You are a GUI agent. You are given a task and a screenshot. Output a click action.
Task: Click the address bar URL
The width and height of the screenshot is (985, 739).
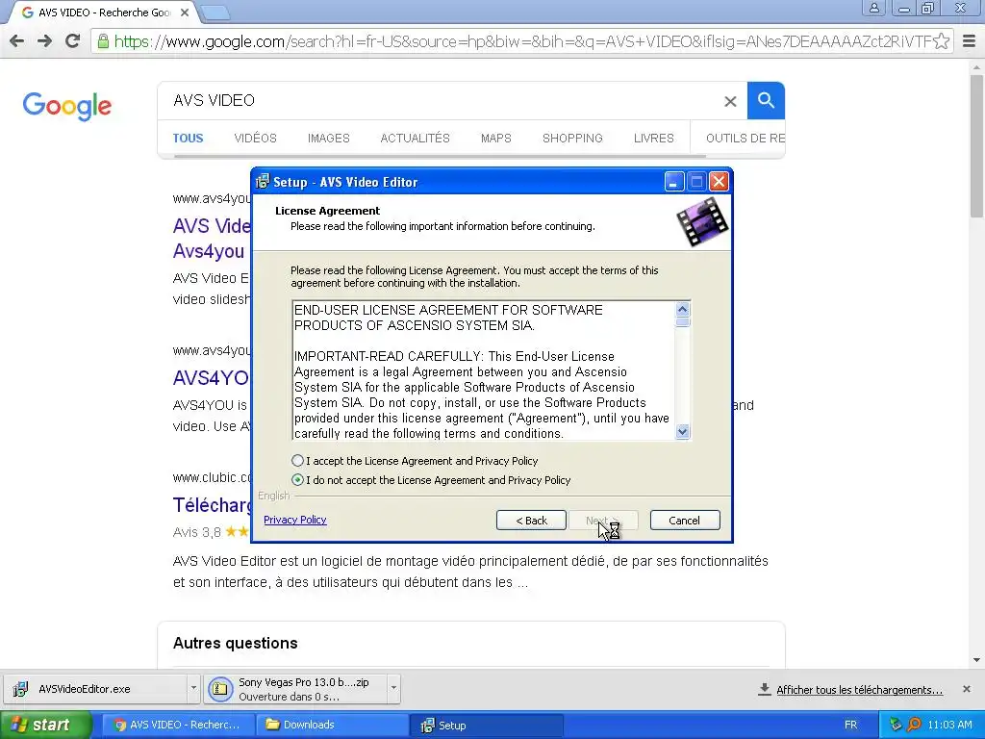pyautogui.click(x=522, y=41)
